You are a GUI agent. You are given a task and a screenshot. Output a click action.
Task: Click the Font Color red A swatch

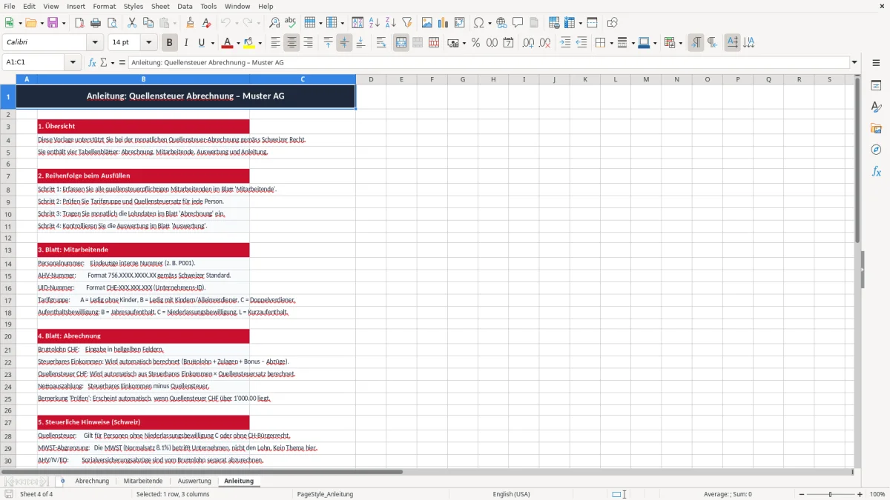click(228, 43)
